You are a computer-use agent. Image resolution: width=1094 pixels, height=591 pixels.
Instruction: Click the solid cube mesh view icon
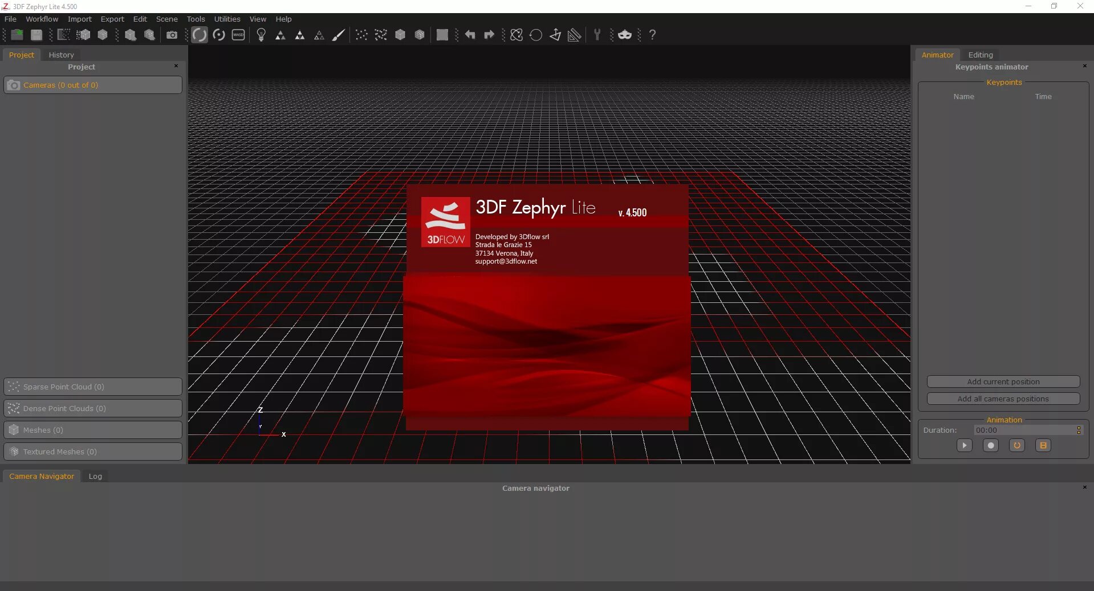400,35
